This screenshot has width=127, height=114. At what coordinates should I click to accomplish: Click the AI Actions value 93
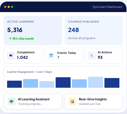100,58
